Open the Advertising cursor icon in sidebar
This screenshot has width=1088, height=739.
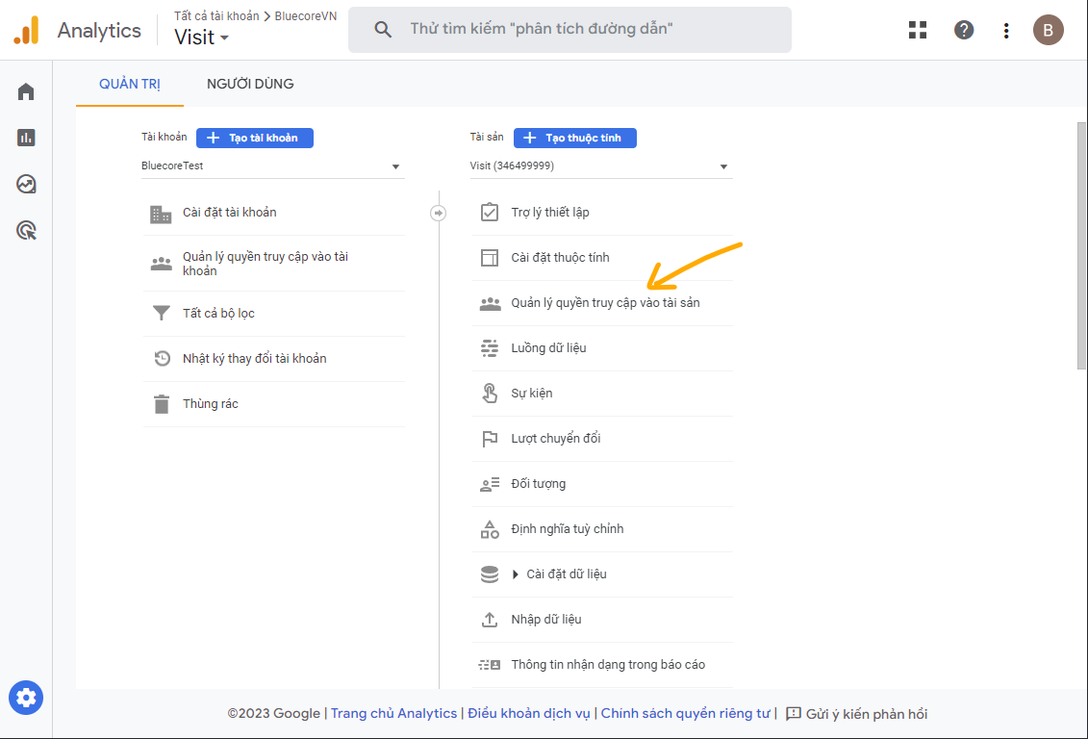click(26, 230)
